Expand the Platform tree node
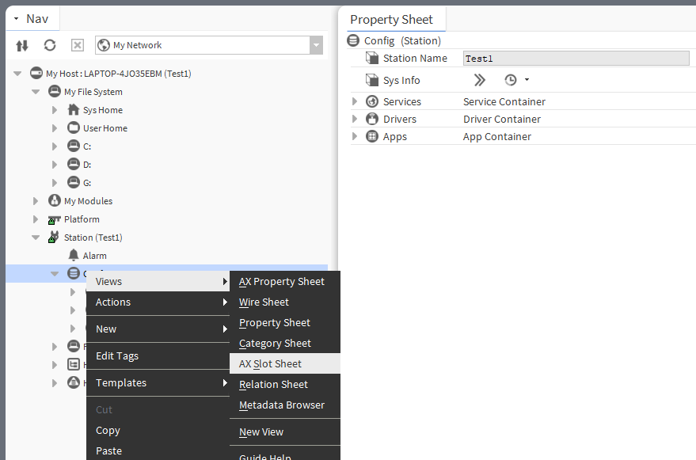Viewport: 696px width, 460px height. (36, 219)
